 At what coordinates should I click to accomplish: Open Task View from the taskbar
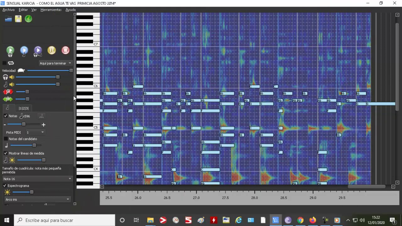coord(136,220)
